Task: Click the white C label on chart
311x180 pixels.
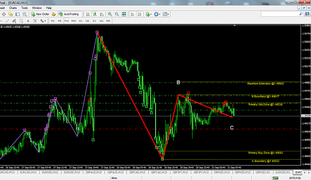Action: 232,128
